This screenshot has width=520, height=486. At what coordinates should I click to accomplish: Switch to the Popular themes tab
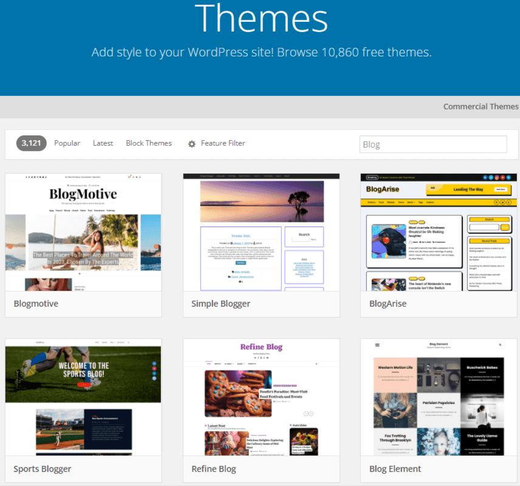[67, 143]
